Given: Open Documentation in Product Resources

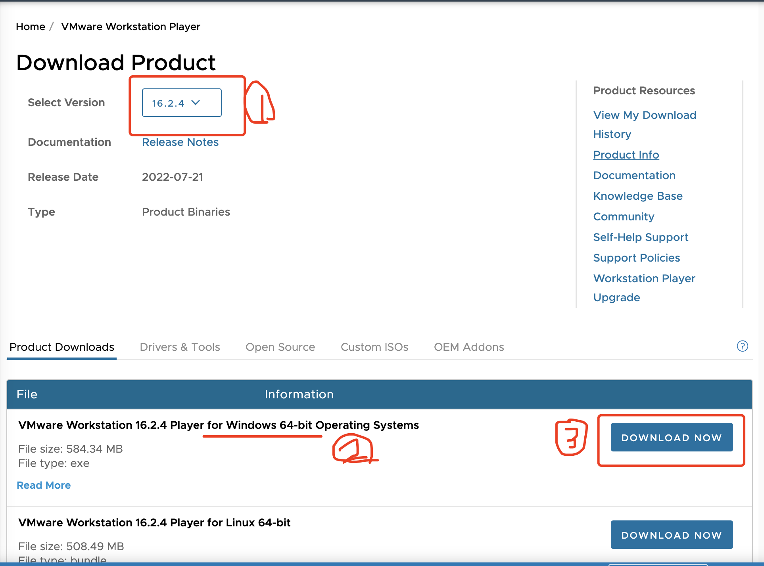Looking at the screenshot, I should pyautogui.click(x=634, y=175).
